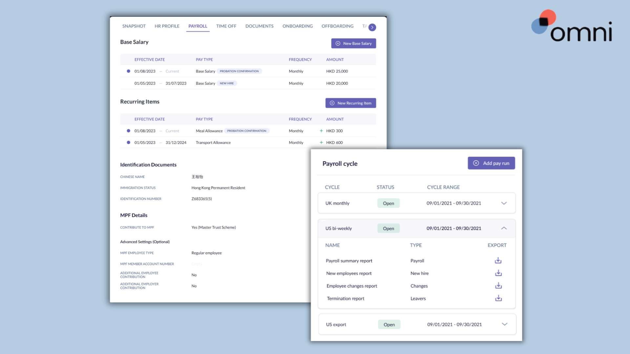Viewport: 630px width, 354px height.
Task: Click the blue dot beside Transport Allowance row
Action: (128, 143)
